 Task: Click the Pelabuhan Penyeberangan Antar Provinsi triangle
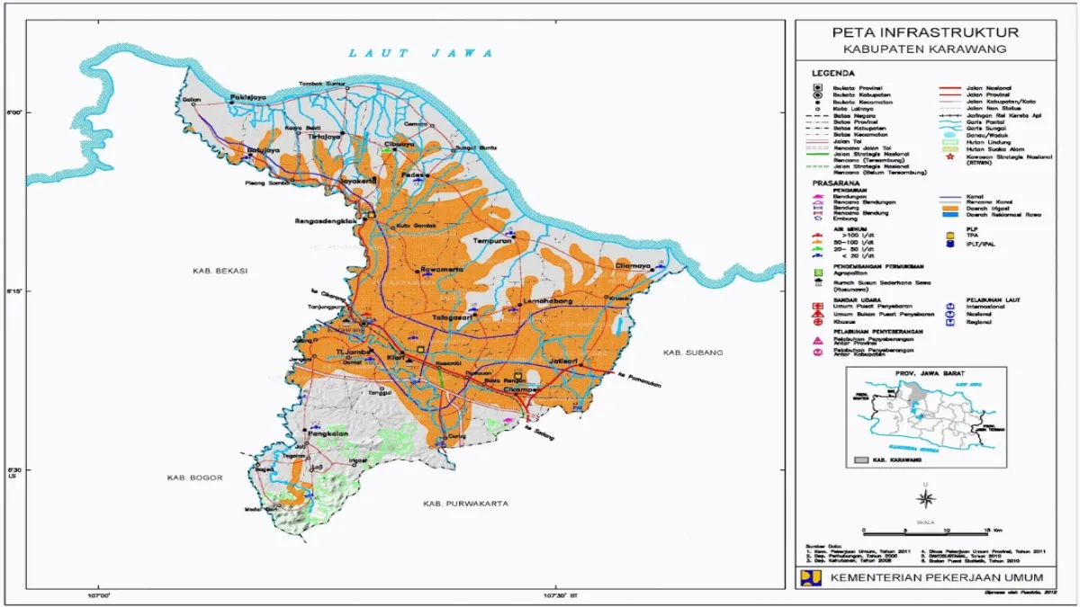(x=817, y=340)
